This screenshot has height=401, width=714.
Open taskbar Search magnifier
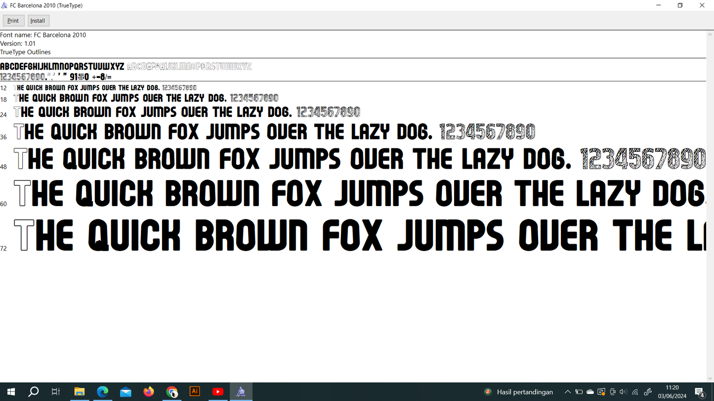click(34, 392)
